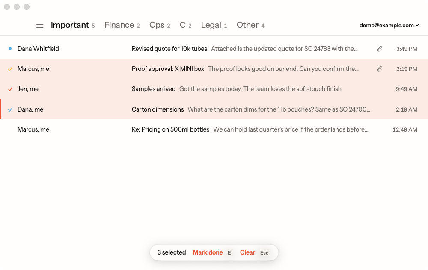428x270 pixels.
Task: Click Mark done in the selection bar
Action: [x=208, y=252]
